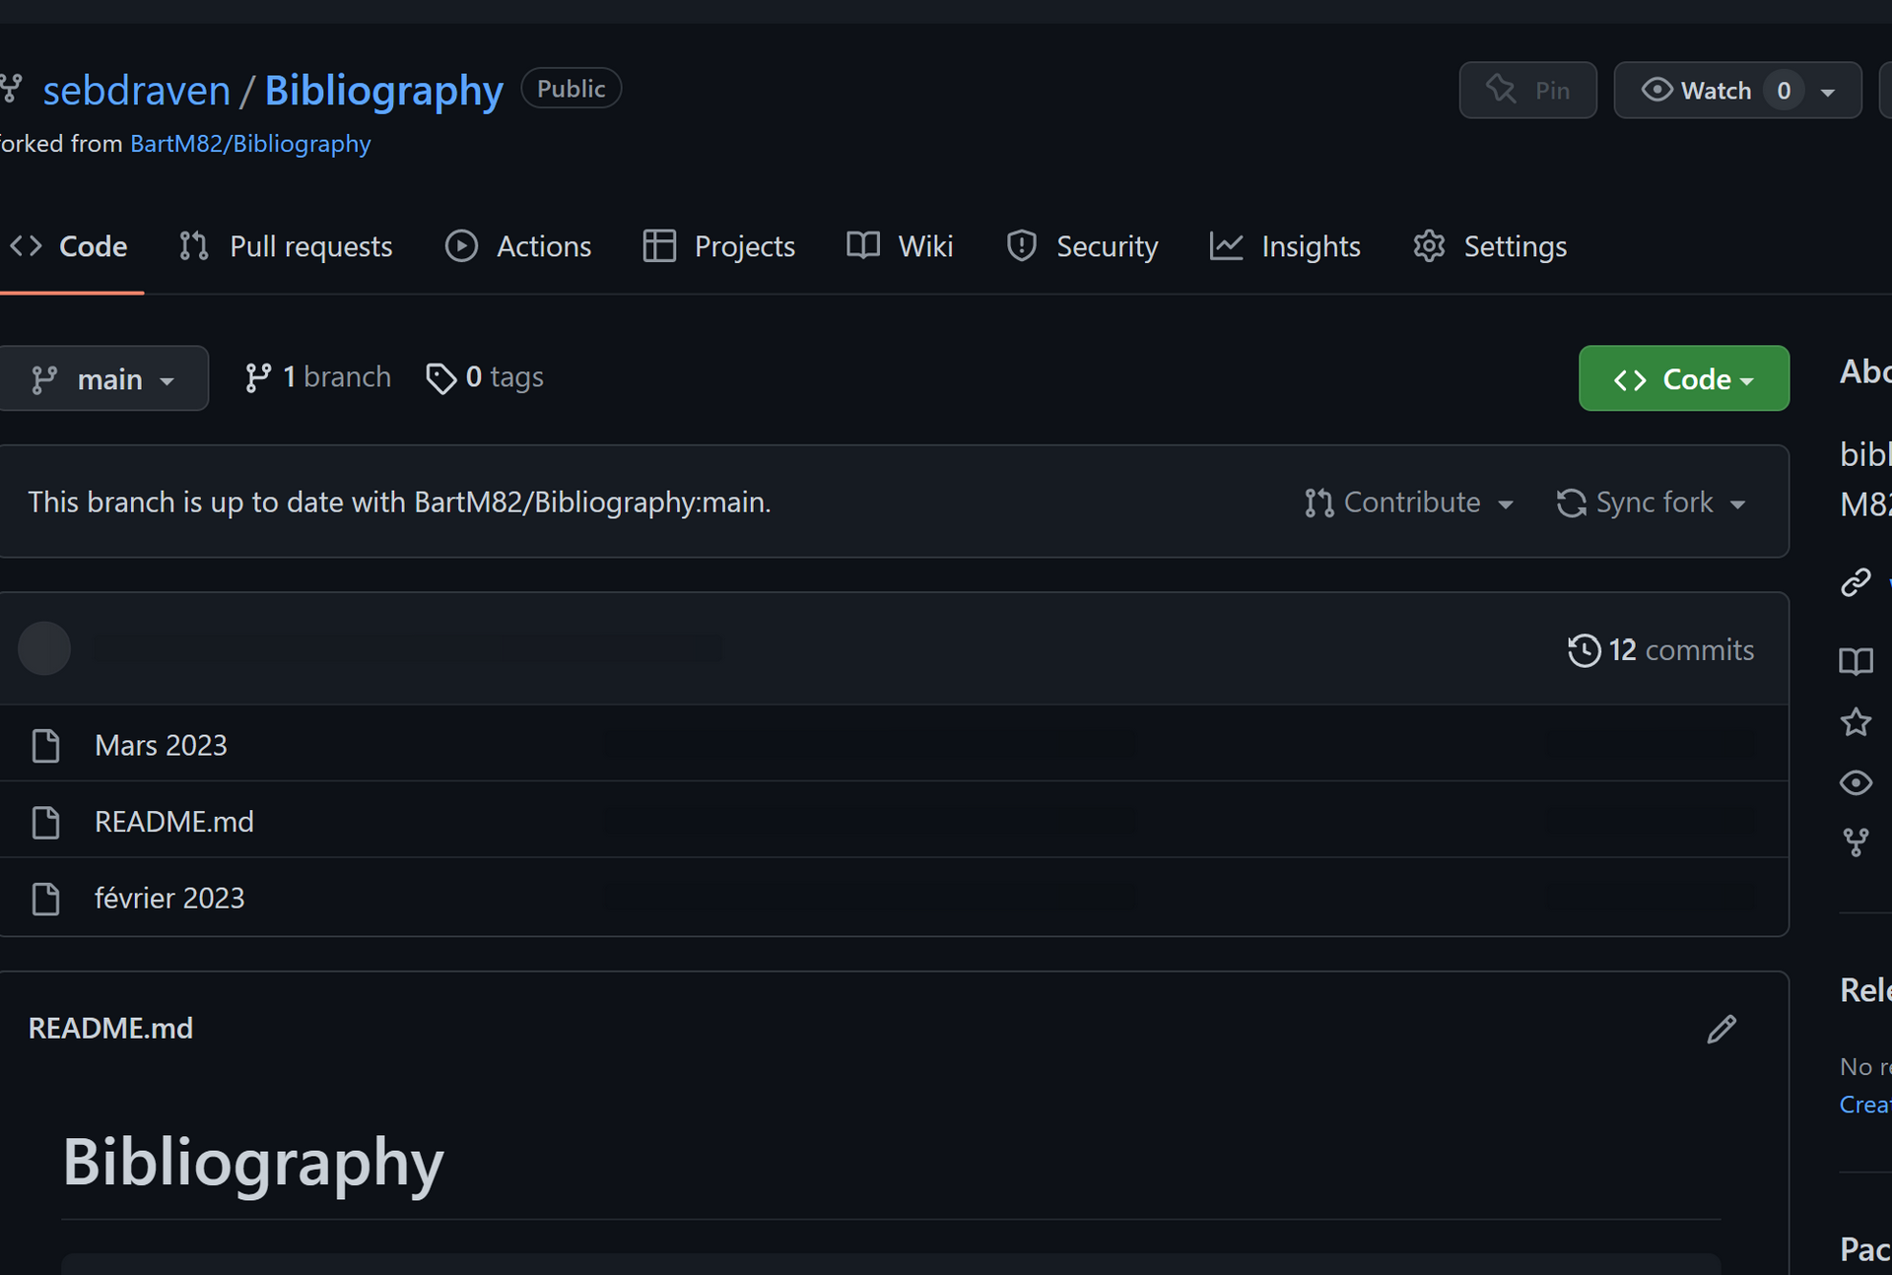Click the fork icon in About sidebar
1892x1275 pixels.
point(1856,842)
